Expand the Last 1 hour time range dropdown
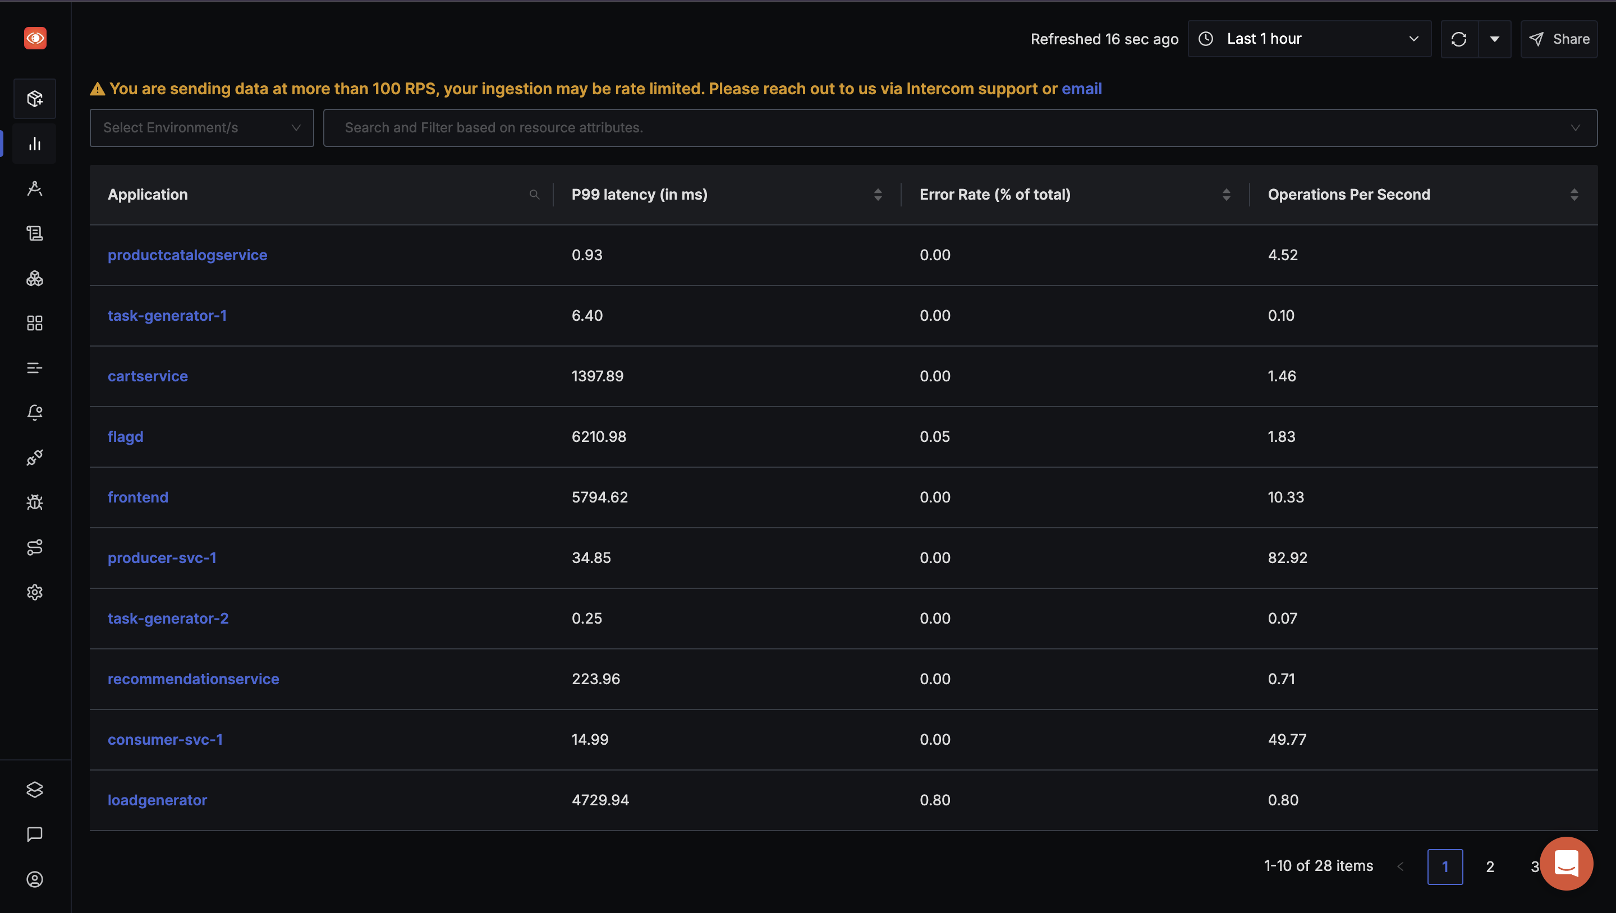The image size is (1616, 913). tap(1309, 39)
